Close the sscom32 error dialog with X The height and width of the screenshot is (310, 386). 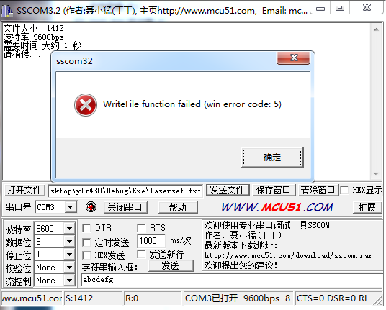(x=293, y=58)
